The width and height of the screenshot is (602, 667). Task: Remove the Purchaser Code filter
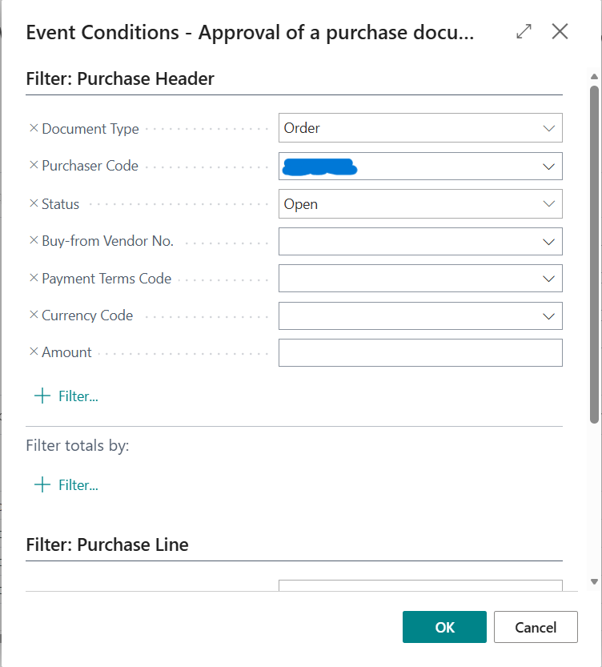(34, 165)
